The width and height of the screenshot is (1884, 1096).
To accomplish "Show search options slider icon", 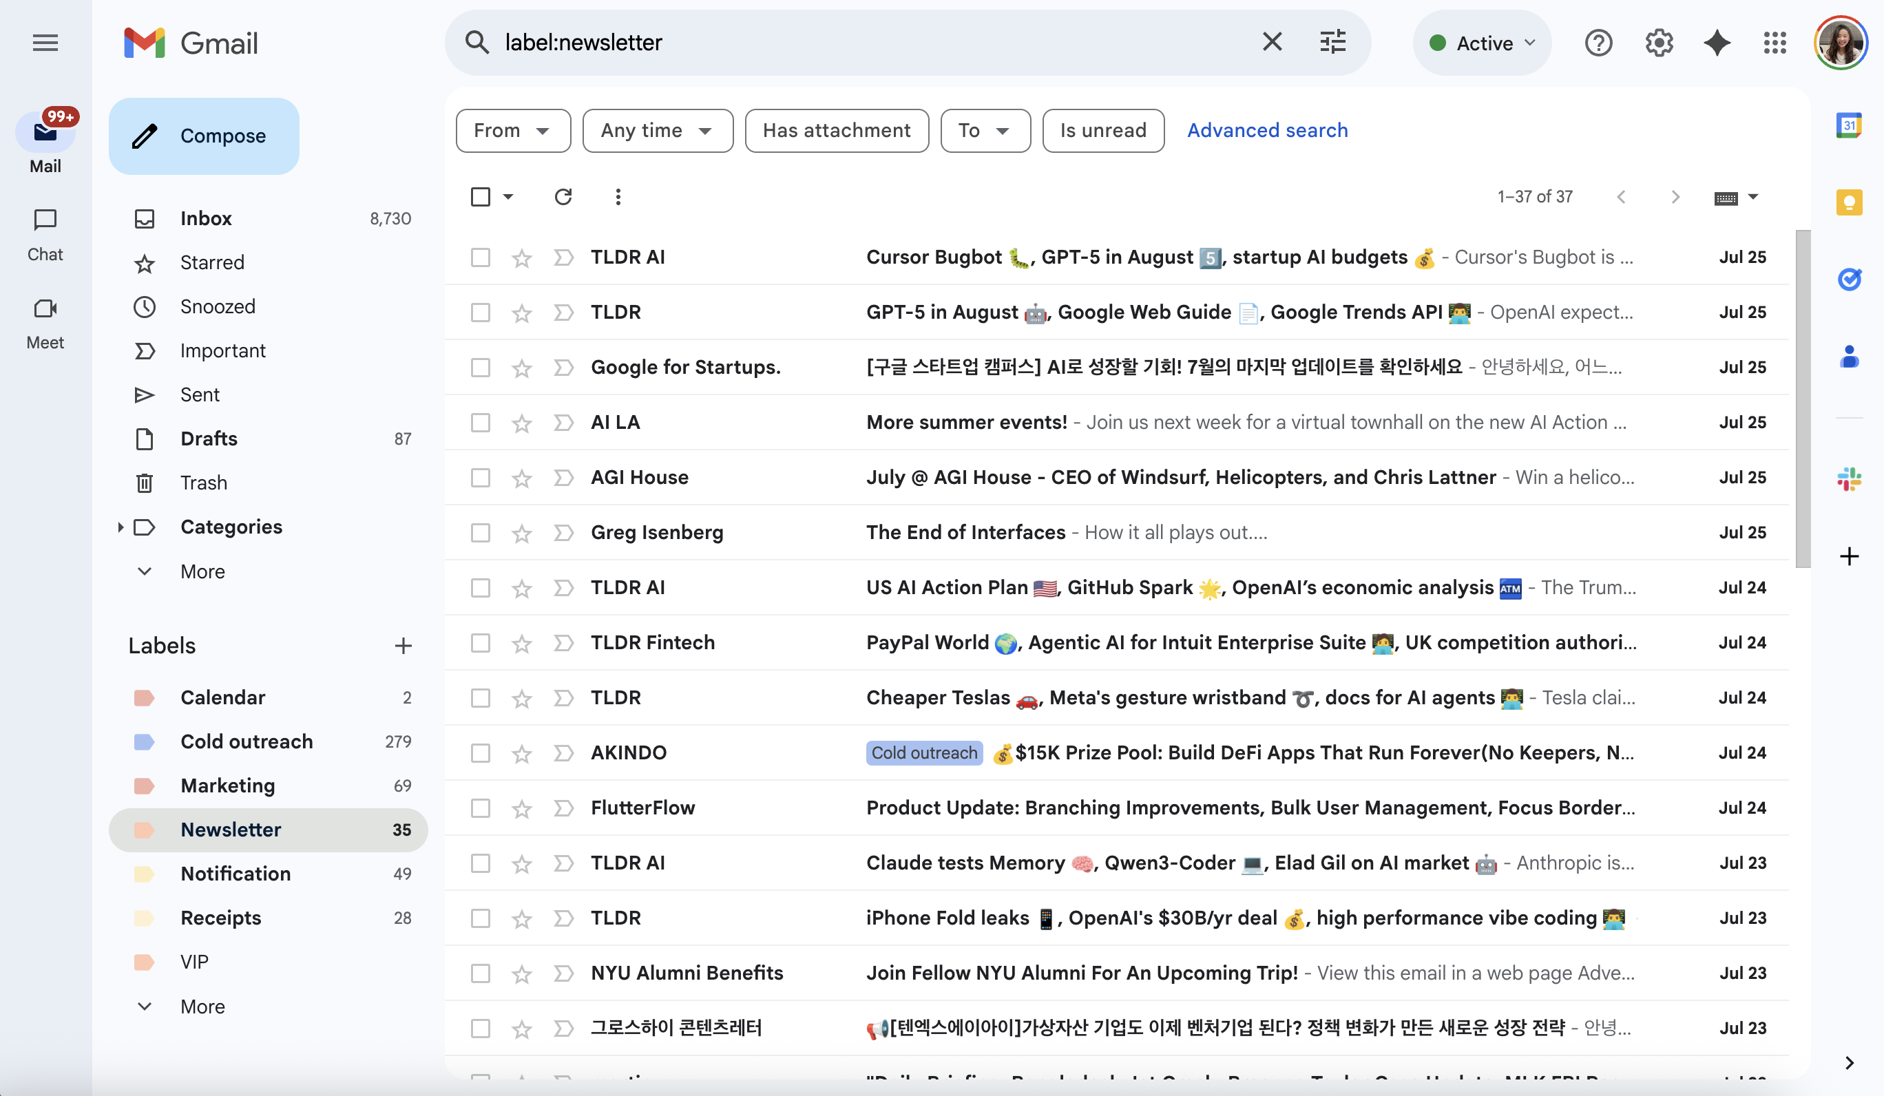I will pyautogui.click(x=1333, y=43).
